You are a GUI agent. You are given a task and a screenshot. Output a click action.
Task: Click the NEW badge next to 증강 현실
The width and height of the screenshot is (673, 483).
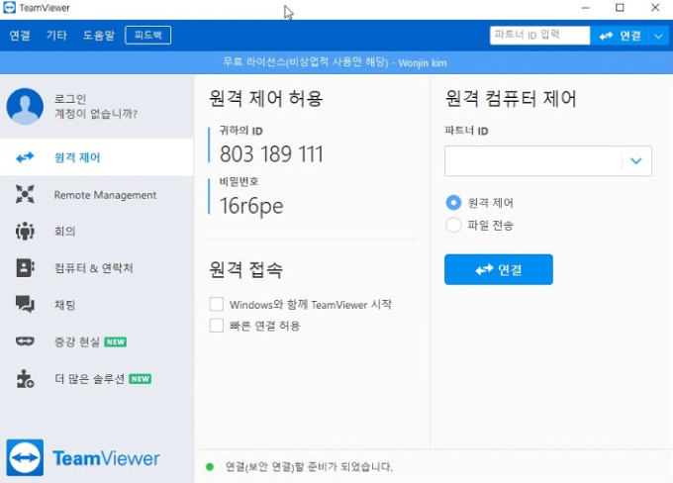tap(116, 341)
